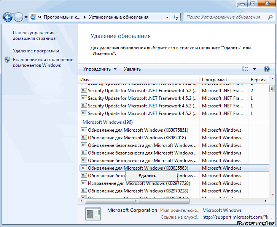
Task: Click the greyed Forward arrow button
Action: click(18, 17)
